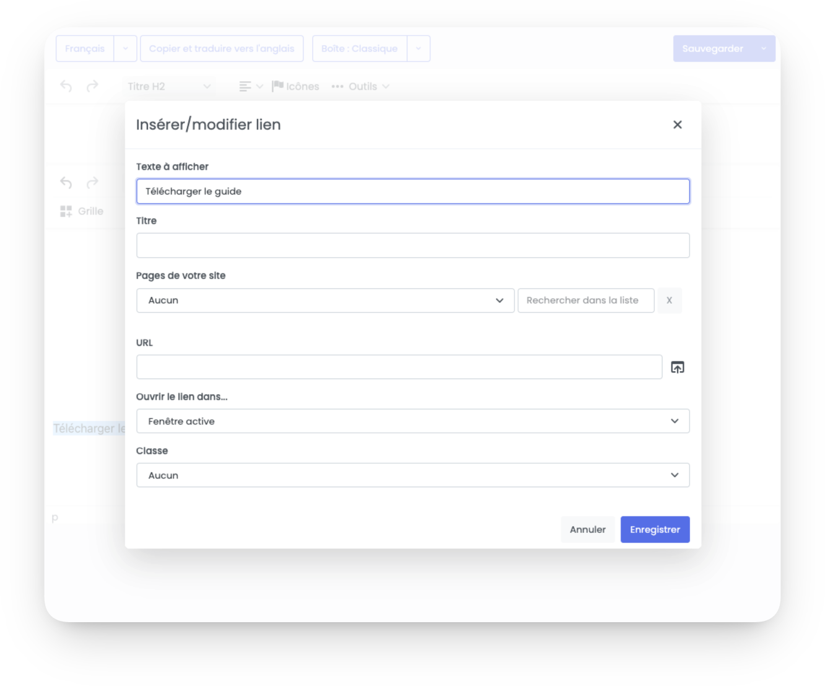Expand the Pages de votre site dropdown
This screenshot has height=686, width=825.
(x=325, y=301)
